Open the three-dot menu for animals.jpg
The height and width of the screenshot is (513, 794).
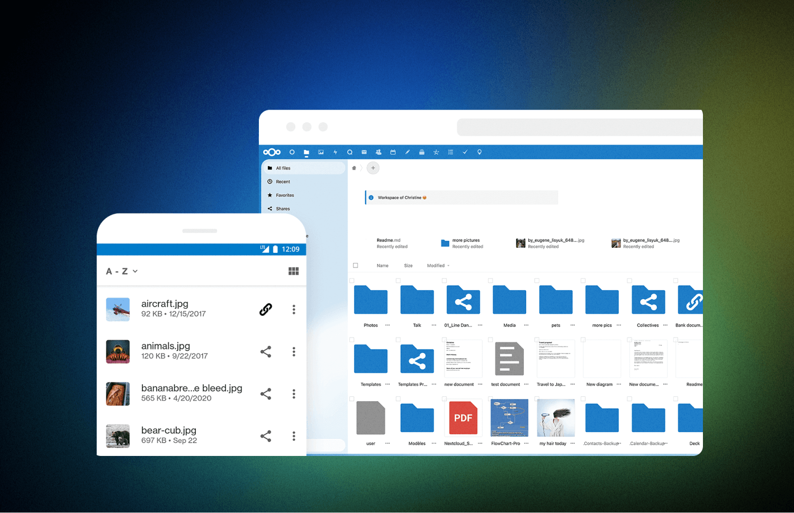point(294,352)
